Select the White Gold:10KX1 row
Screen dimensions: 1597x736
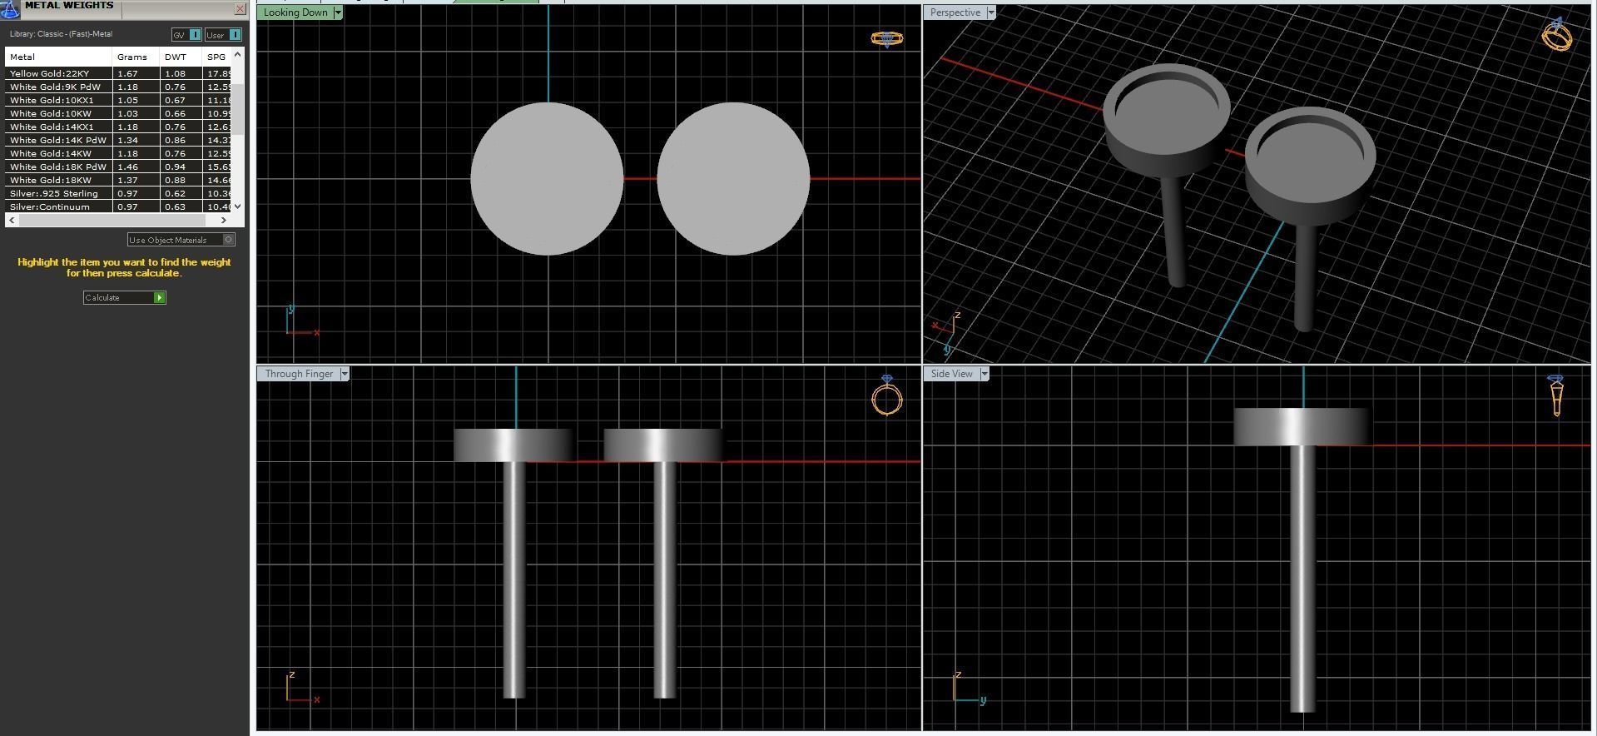(119, 100)
